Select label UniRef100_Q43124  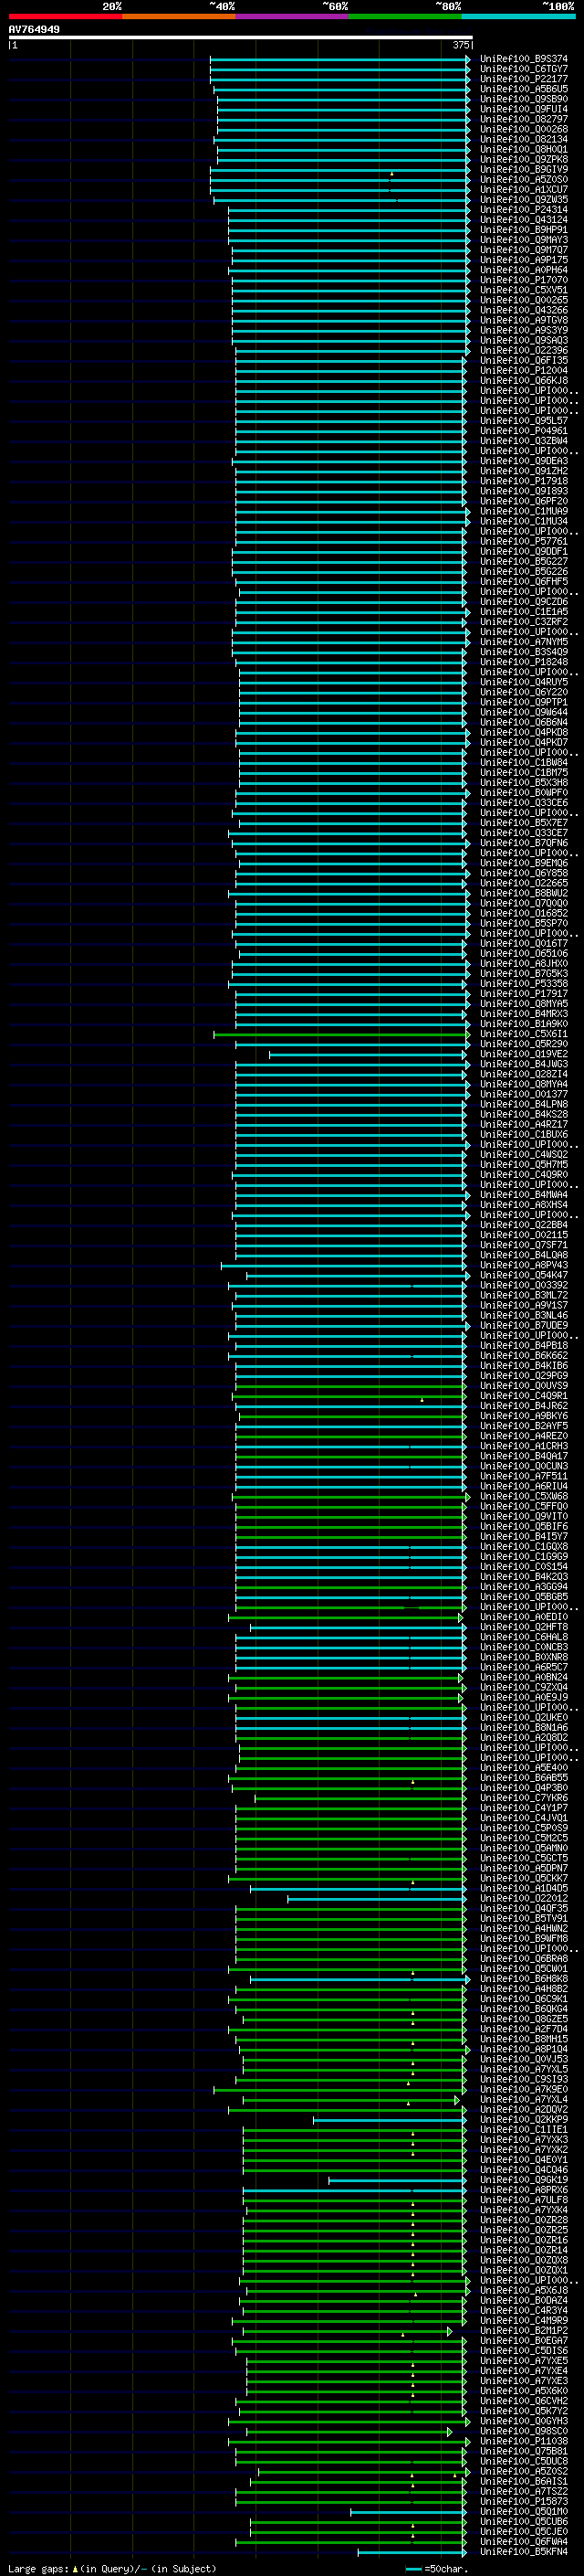tap(524, 220)
